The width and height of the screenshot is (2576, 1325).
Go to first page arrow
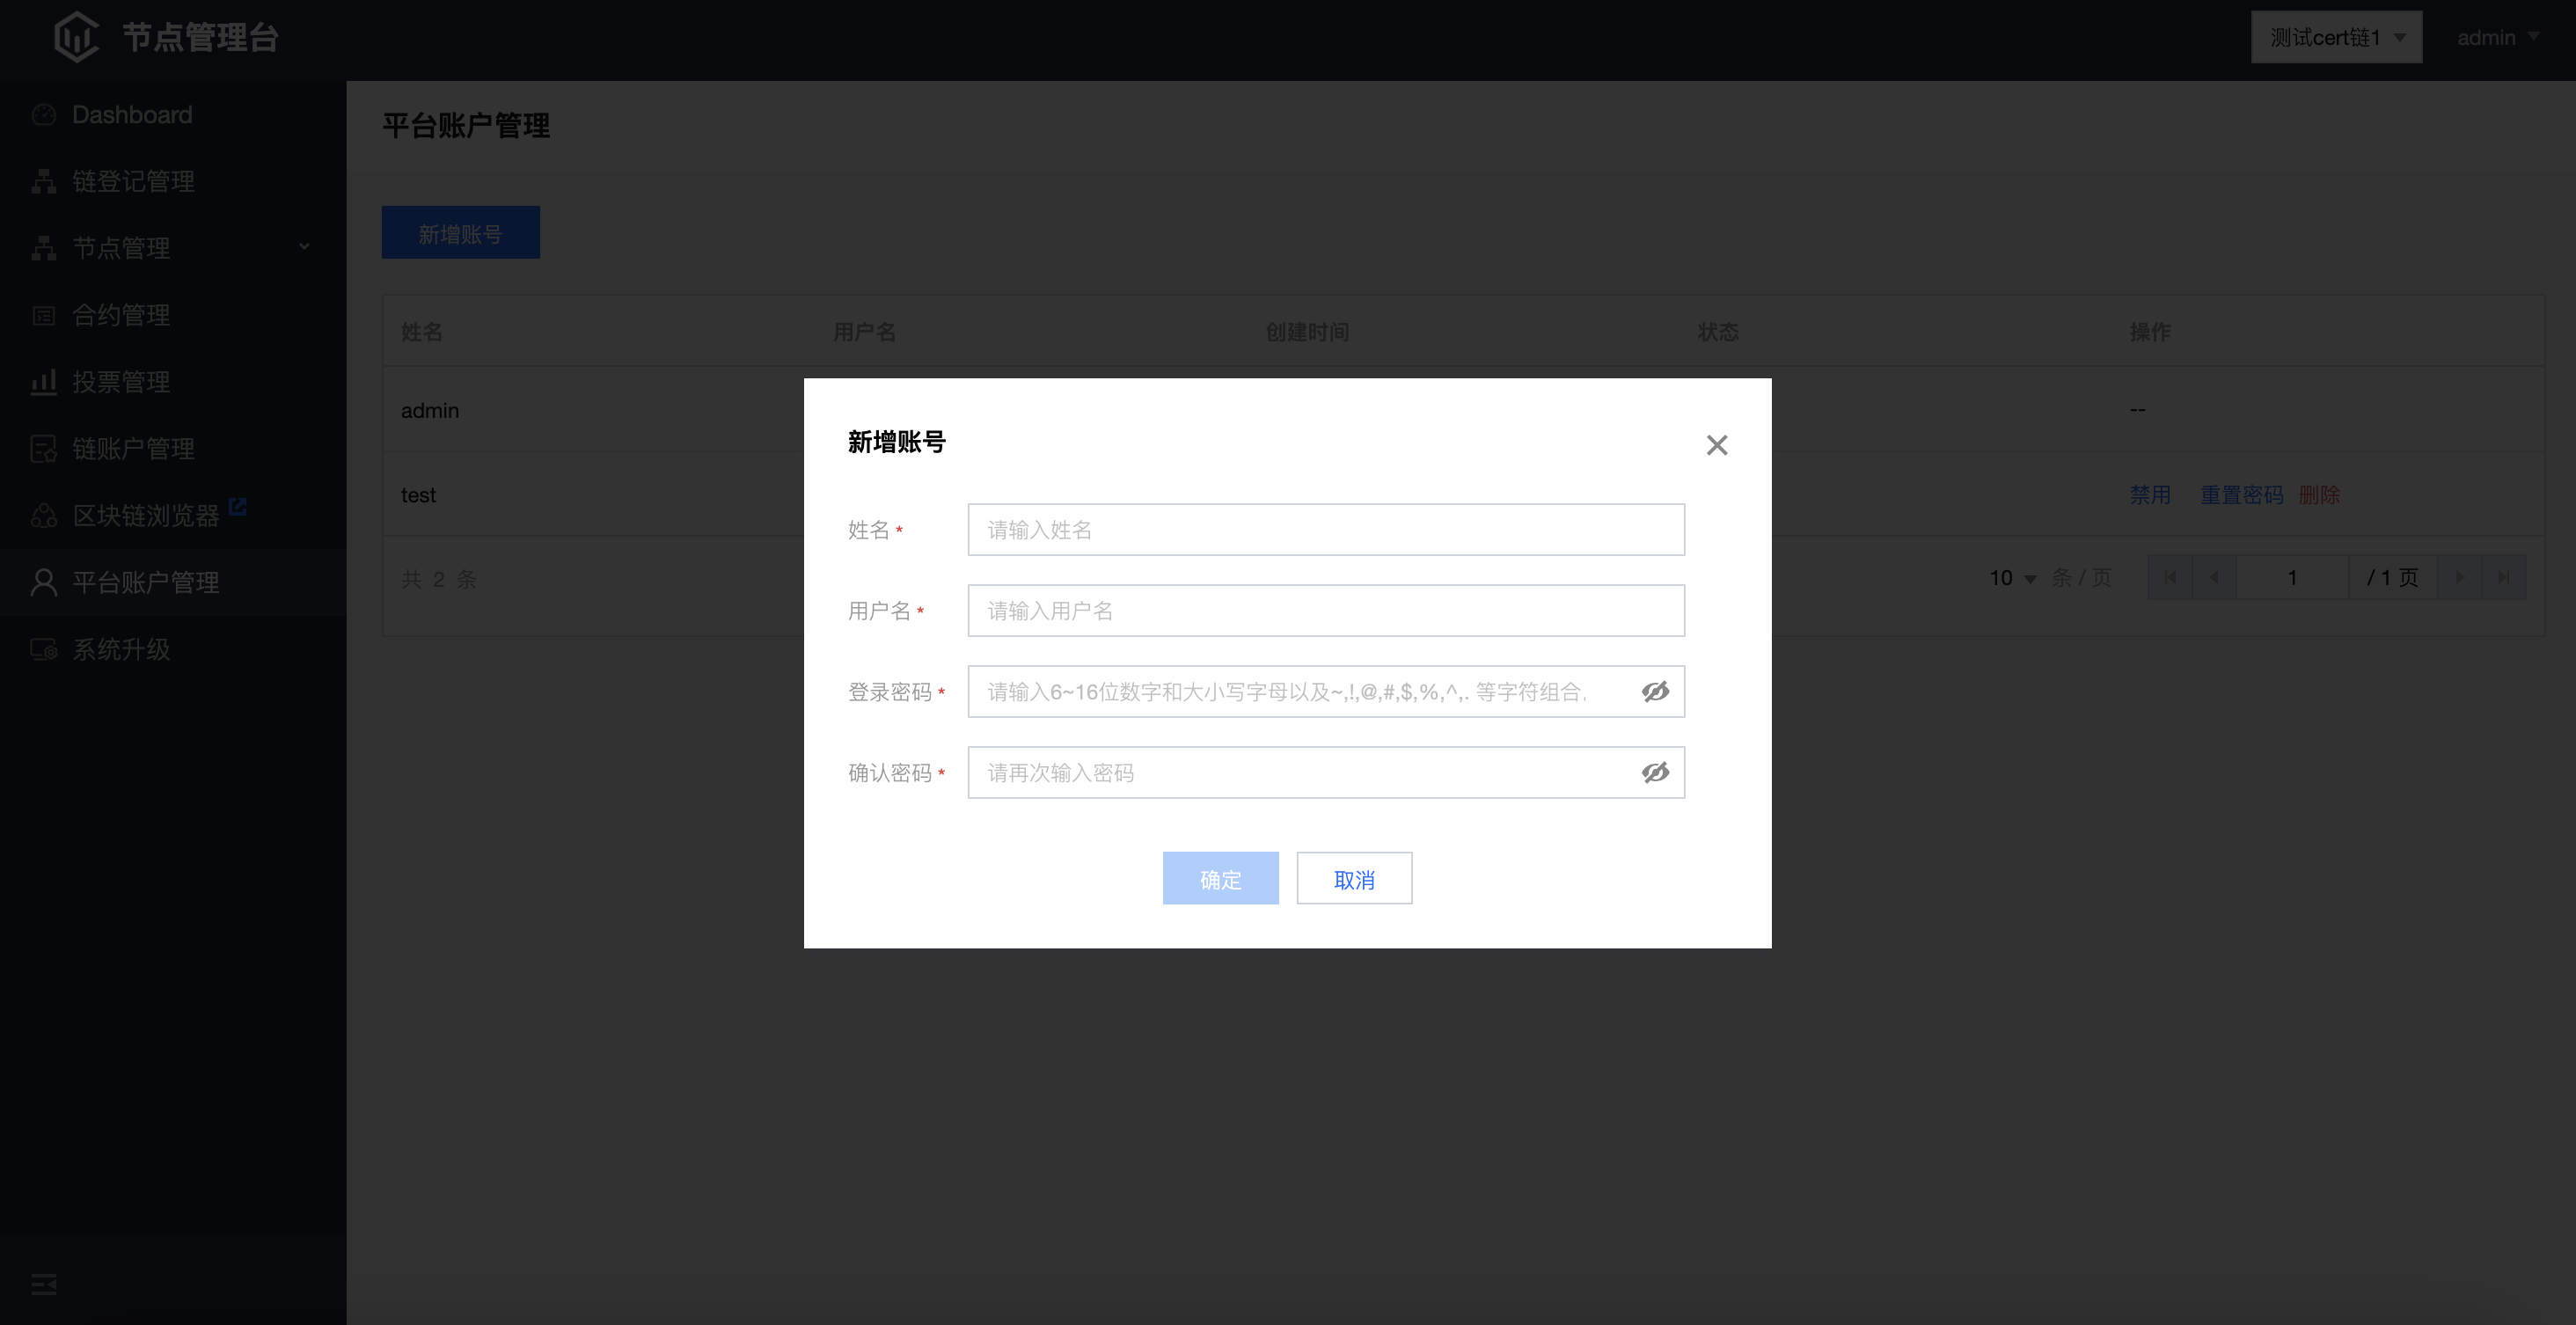[x=2169, y=578]
